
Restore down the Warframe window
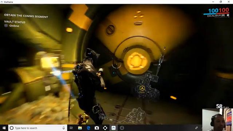[x=221, y=2]
